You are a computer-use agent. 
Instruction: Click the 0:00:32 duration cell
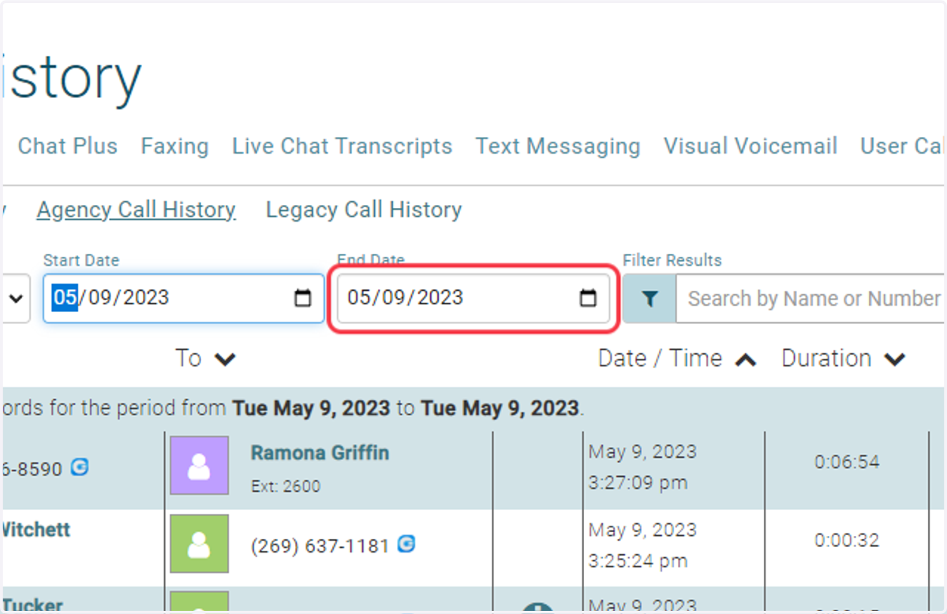click(847, 541)
